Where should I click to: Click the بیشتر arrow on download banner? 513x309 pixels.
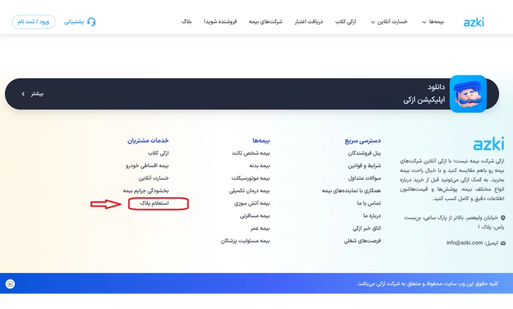[x=23, y=94]
